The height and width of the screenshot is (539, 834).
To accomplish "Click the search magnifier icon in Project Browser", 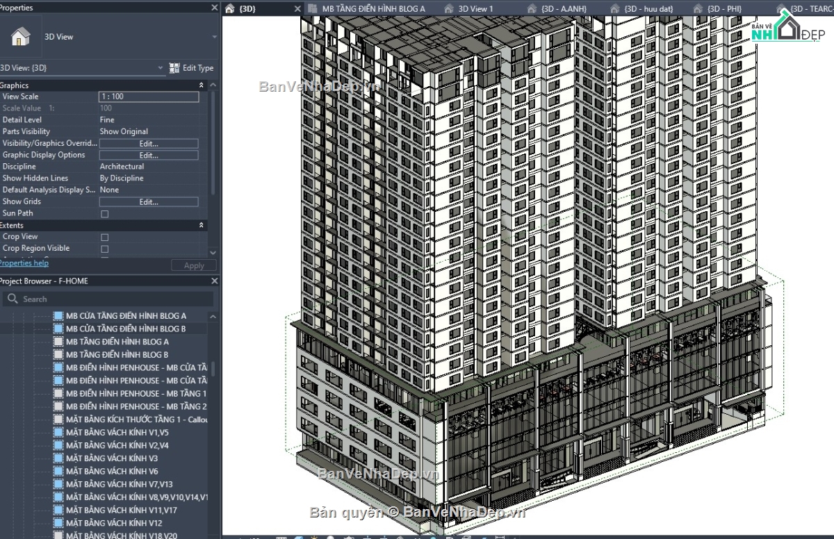I will click(13, 298).
